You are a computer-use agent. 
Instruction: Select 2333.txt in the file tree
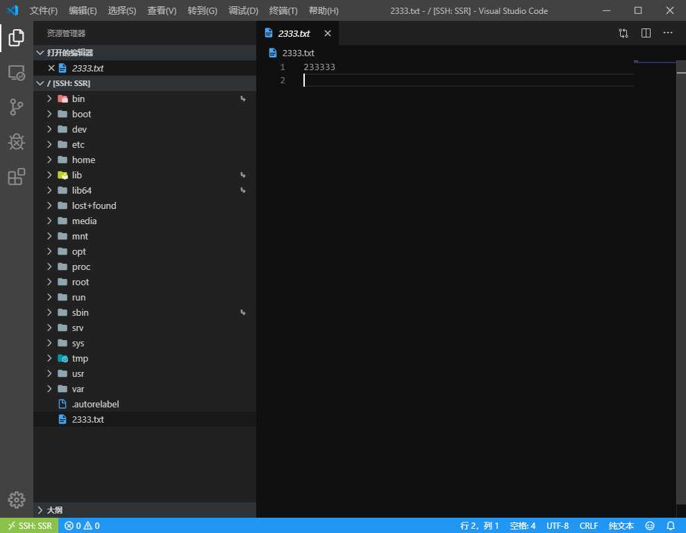[145, 420]
